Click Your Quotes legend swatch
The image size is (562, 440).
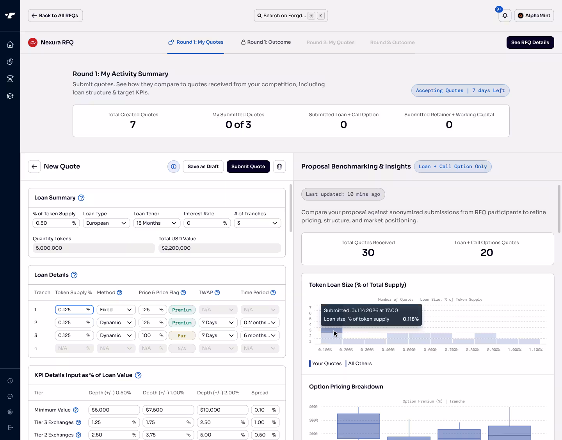[x=310, y=364]
